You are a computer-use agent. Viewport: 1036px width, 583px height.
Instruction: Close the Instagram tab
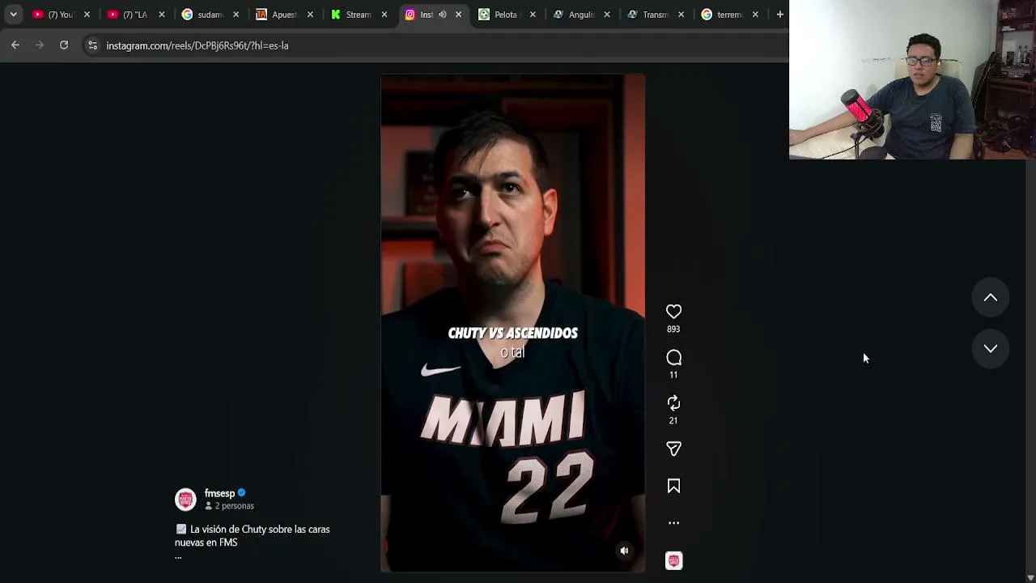click(x=459, y=15)
